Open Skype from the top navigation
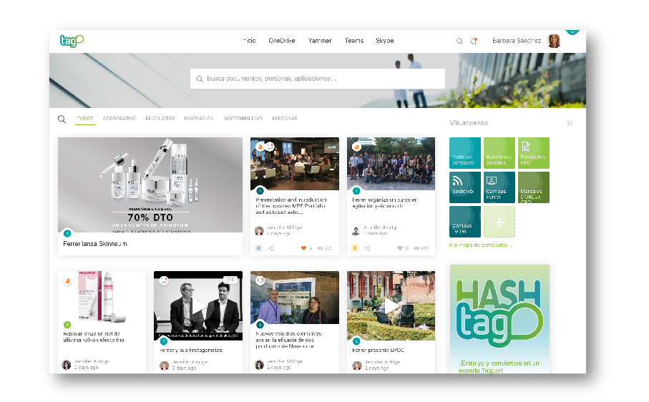The height and width of the screenshot is (402, 649). click(x=384, y=41)
